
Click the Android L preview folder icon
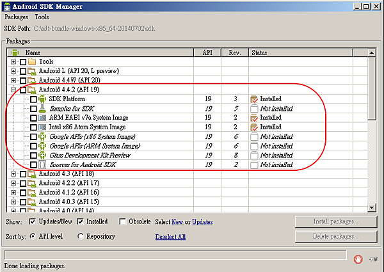click(x=32, y=71)
